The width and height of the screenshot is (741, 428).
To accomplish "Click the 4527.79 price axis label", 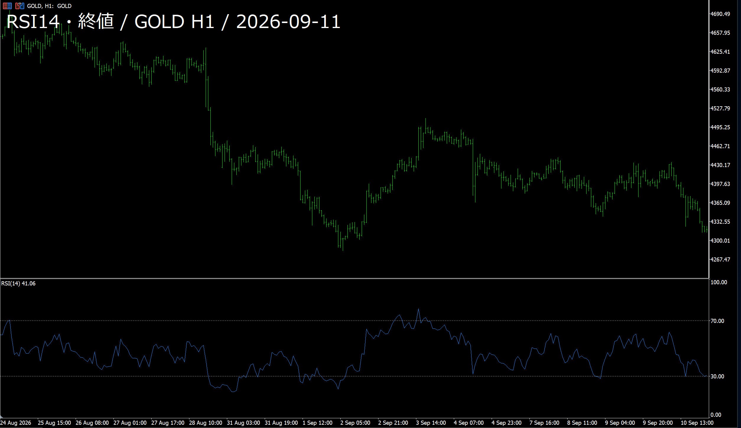I will [720, 108].
